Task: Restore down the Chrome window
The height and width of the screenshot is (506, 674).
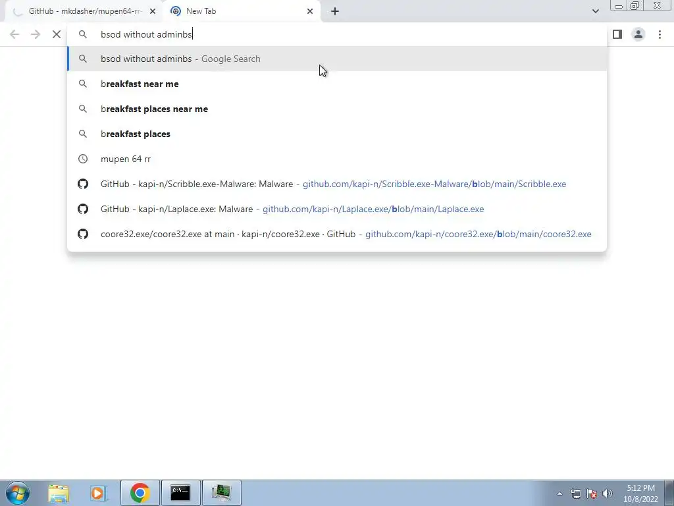Action: point(635,6)
